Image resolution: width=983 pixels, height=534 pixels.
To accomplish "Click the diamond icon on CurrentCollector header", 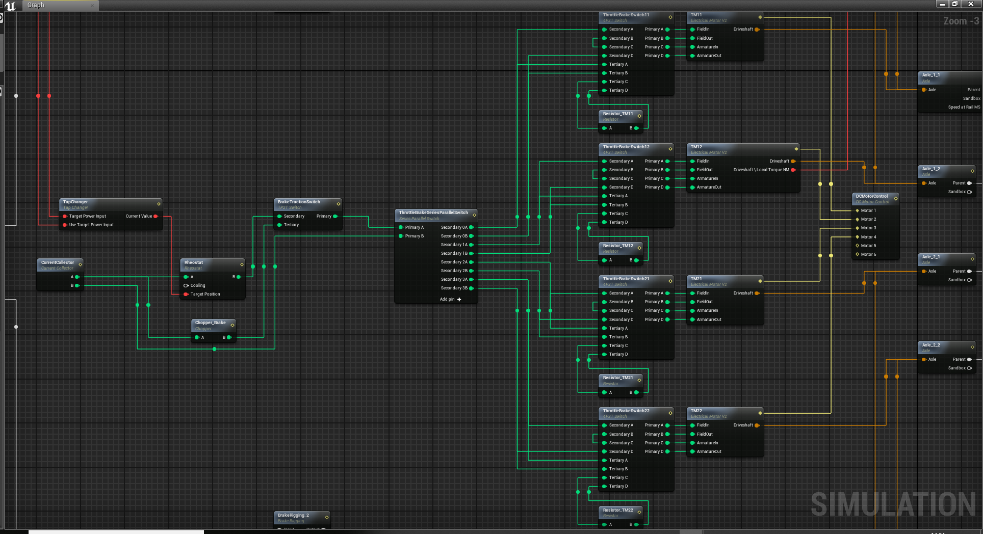I will pos(80,264).
